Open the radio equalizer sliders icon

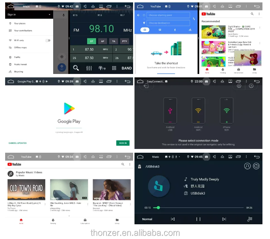coord(89,68)
